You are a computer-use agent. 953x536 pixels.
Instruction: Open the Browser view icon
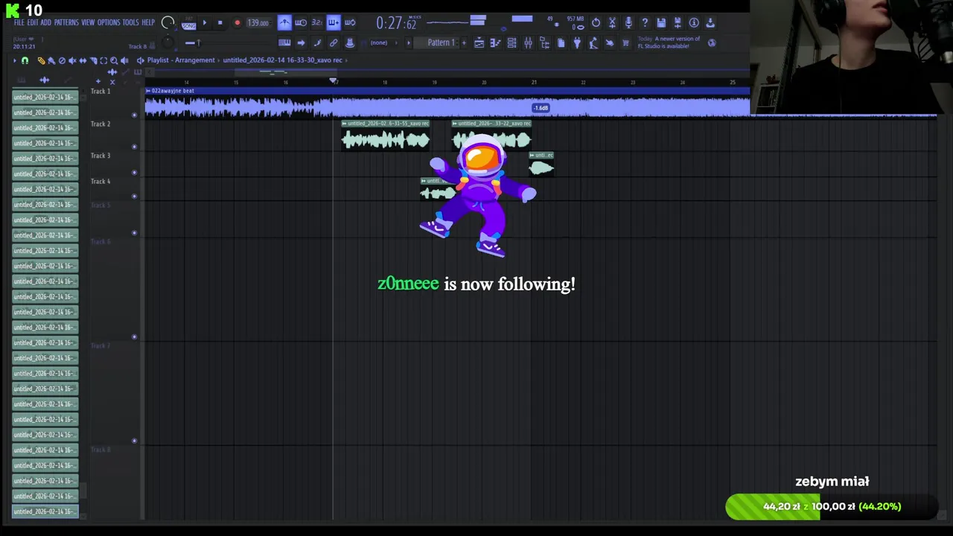coord(544,43)
